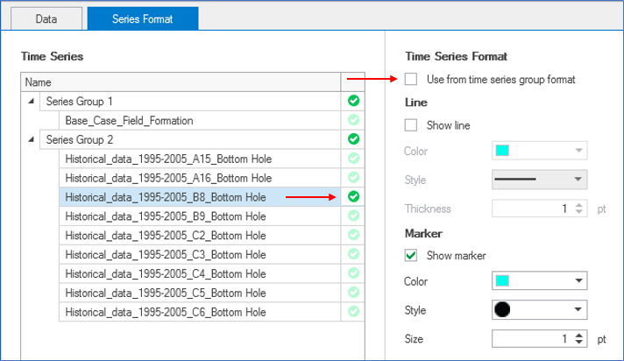Select Historical_data_1995-2005_C4_Bottom Hole series
624x361 pixels.
(x=167, y=273)
